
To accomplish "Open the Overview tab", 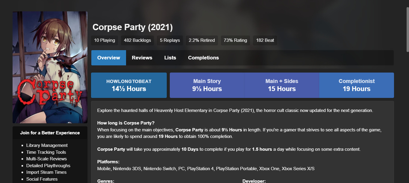I will pos(109,58).
